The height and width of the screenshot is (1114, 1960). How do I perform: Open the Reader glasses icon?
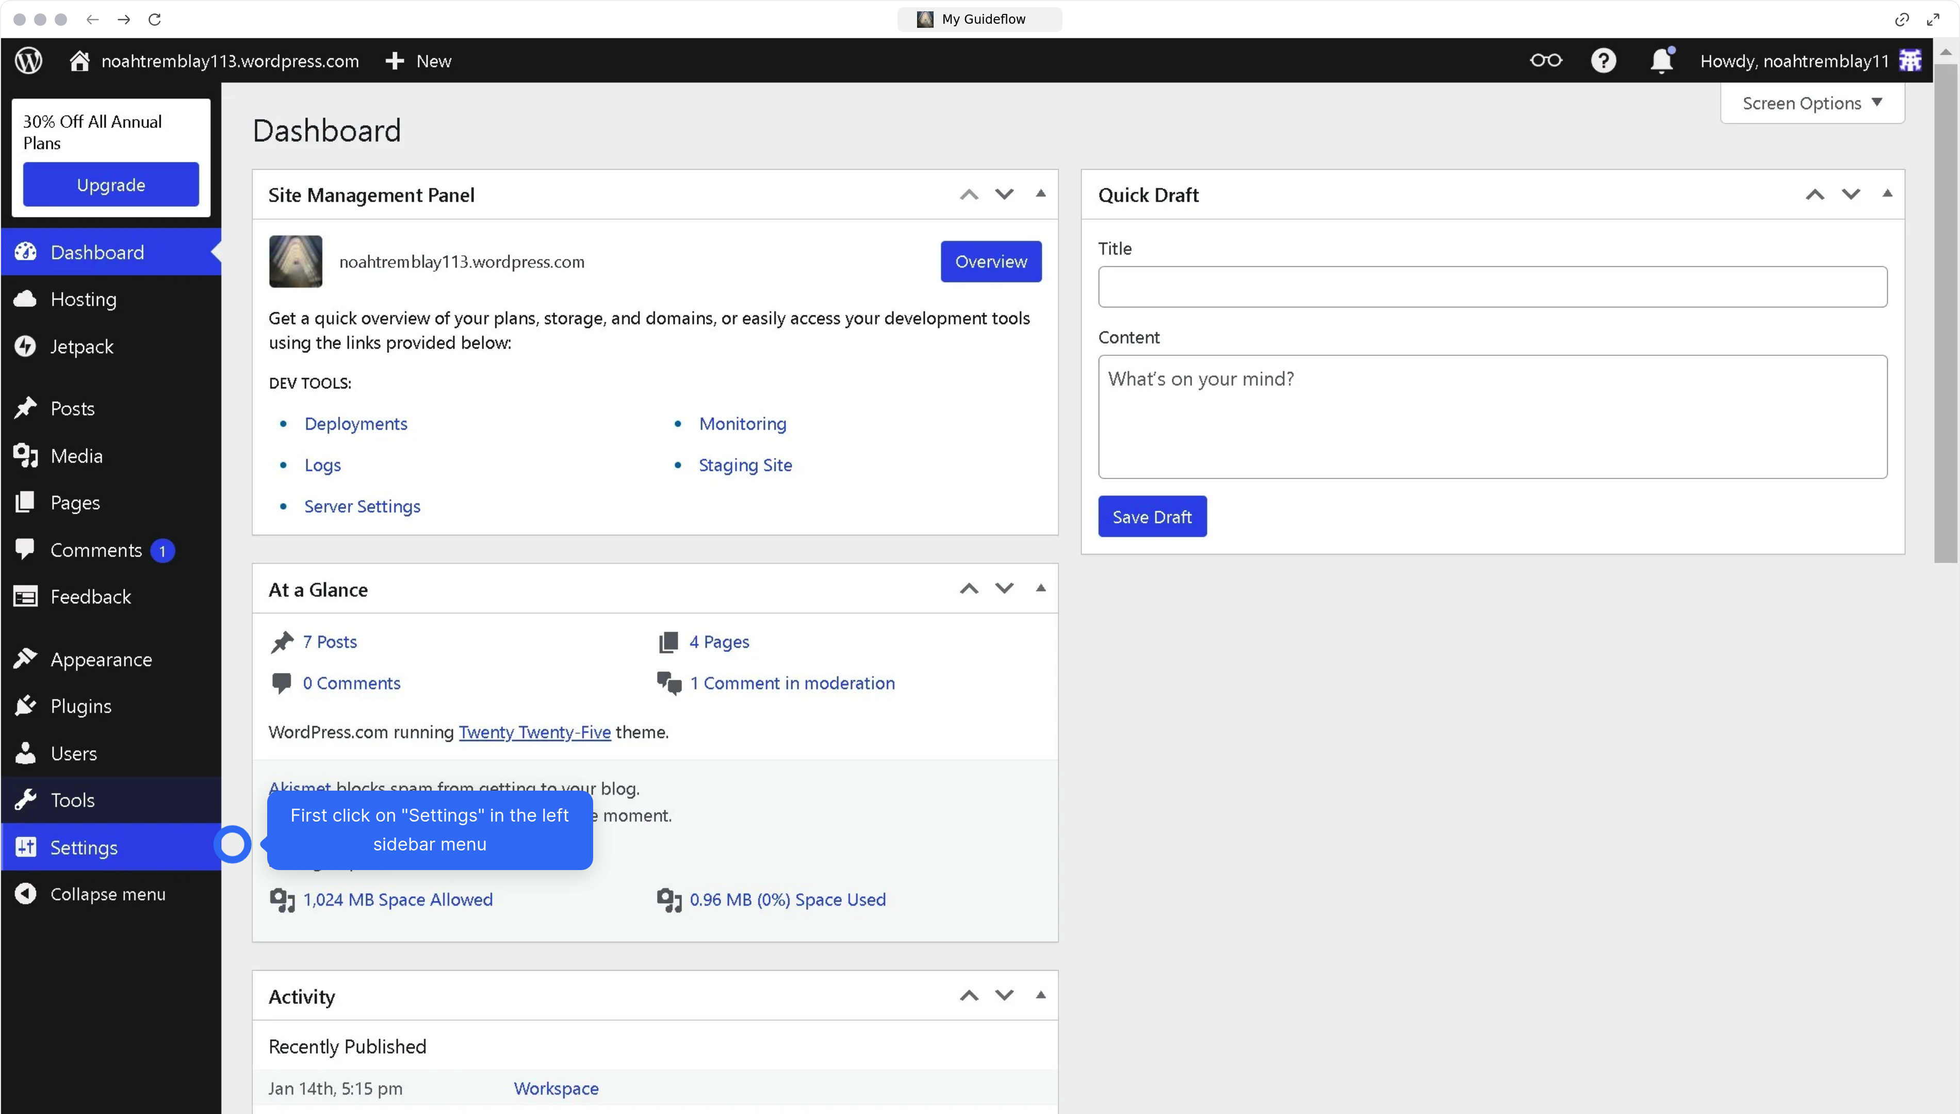[1545, 60]
